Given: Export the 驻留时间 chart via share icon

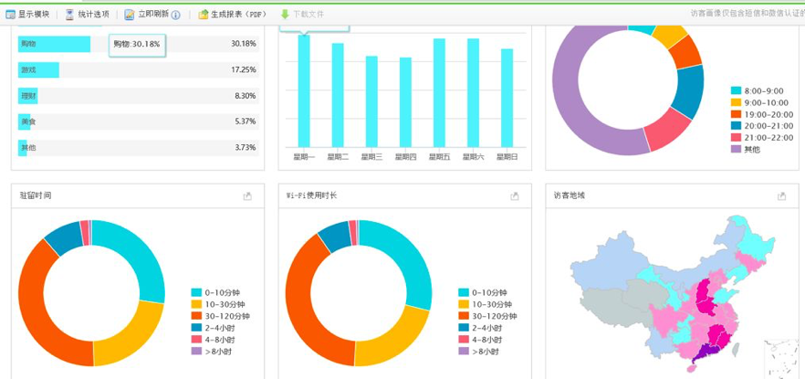Looking at the screenshot, I should point(247,196).
